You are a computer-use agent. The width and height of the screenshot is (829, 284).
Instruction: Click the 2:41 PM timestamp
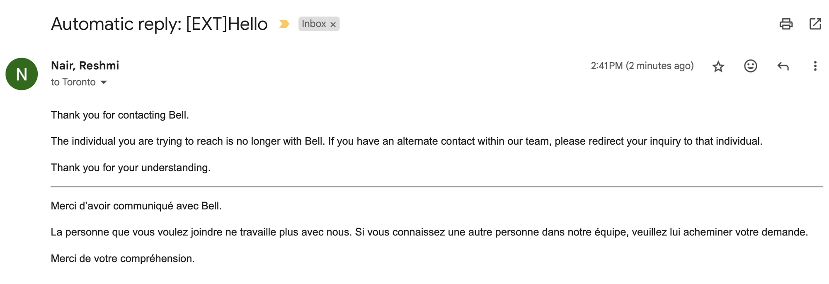pos(642,66)
